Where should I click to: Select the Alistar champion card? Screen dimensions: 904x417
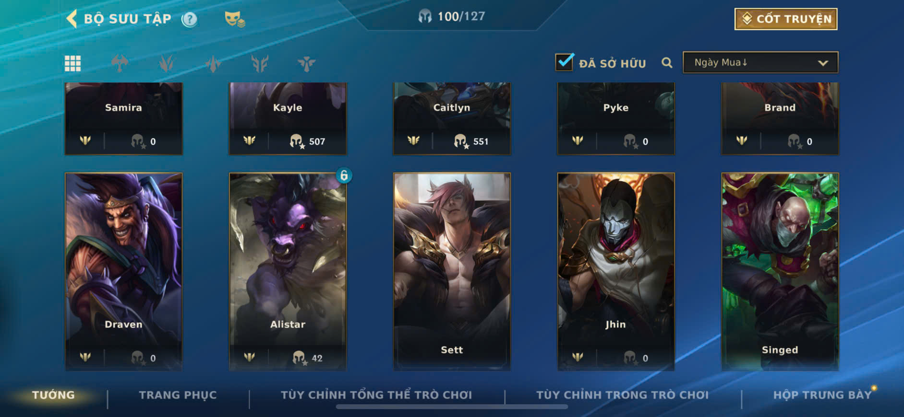tap(288, 271)
